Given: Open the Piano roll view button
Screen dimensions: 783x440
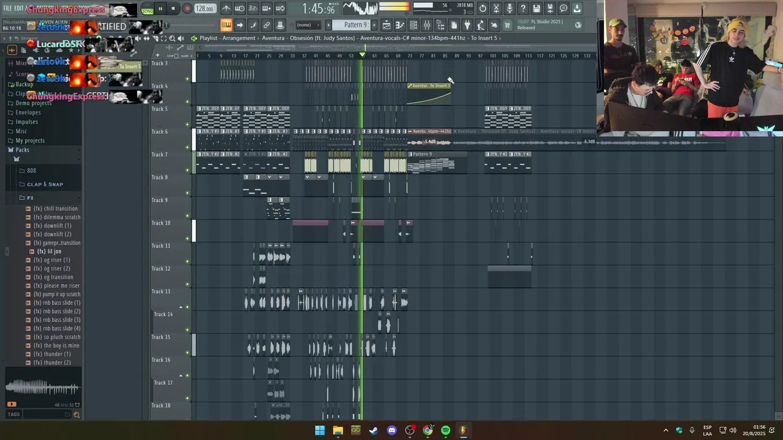Looking at the screenshot, I should click(x=400, y=25).
